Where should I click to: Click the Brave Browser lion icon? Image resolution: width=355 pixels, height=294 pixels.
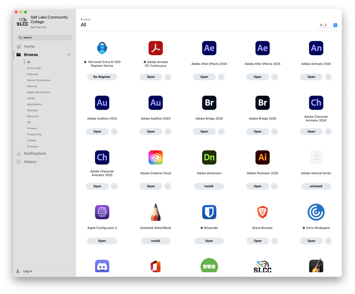click(x=262, y=212)
